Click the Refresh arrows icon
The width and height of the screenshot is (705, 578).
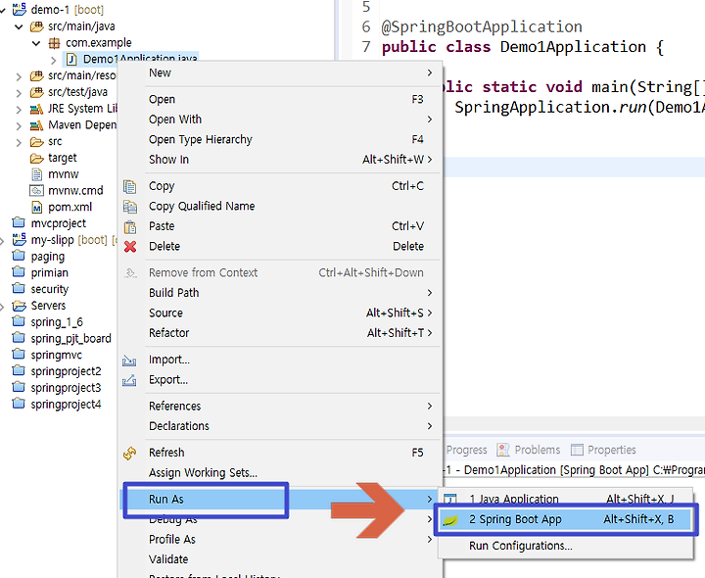[x=129, y=453]
